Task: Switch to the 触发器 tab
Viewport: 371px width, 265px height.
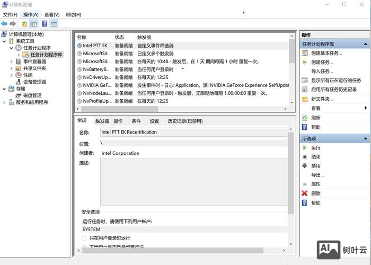Action: pyautogui.click(x=102, y=121)
